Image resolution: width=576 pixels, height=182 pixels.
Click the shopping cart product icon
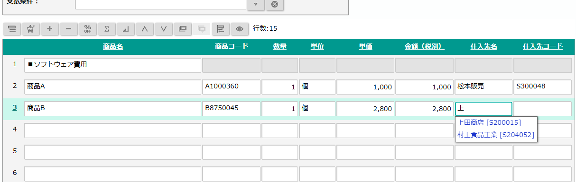31,29
